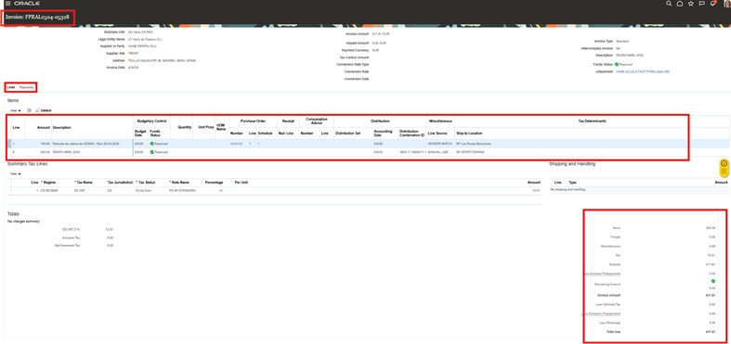
Task: Select the ES VAT summary tax line row
Action: [275, 191]
